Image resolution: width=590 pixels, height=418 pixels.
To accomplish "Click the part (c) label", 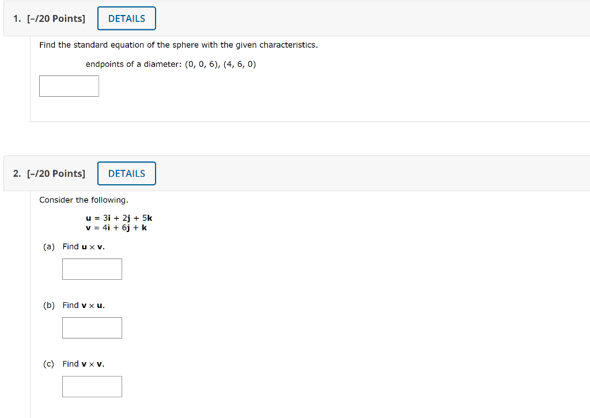I will (48, 363).
